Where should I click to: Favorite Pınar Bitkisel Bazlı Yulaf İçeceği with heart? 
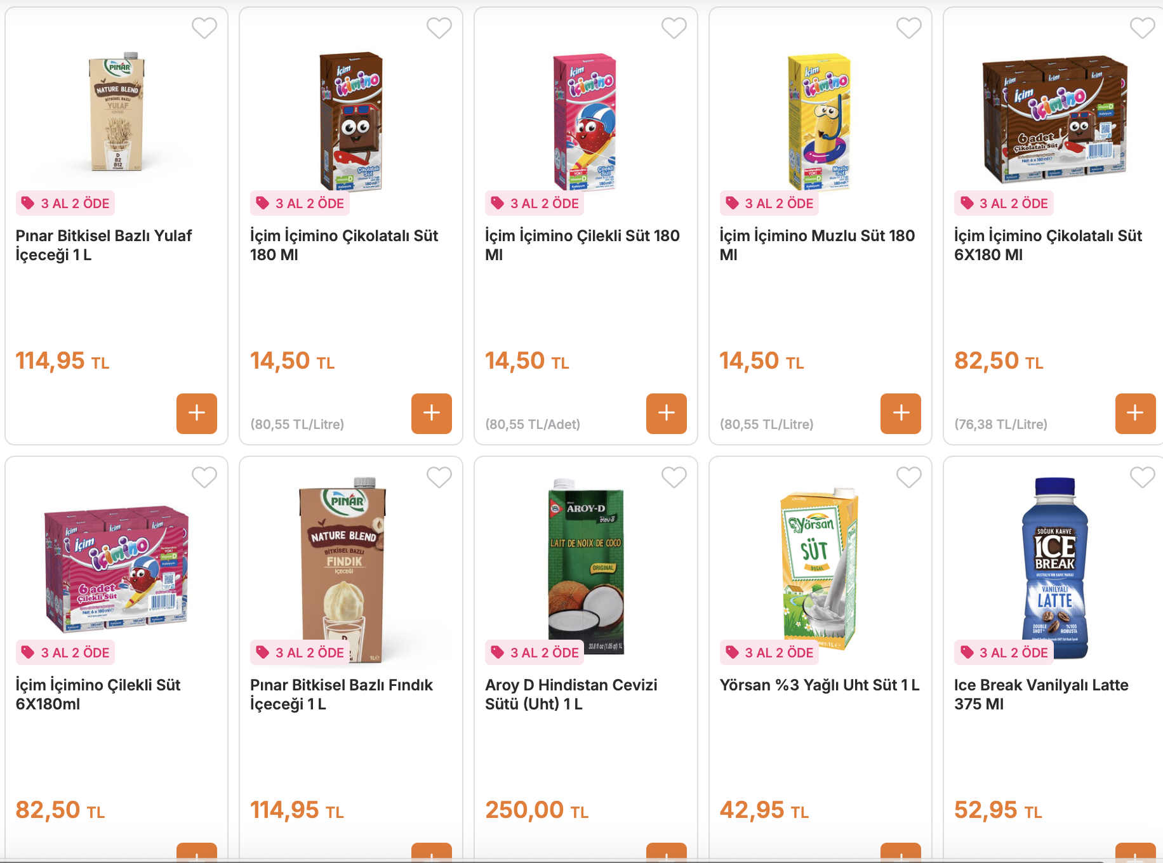pos(204,28)
